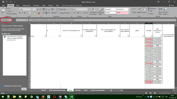Click the AutoSum sigma icon
The height and width of the screenshot is (99, 177).
pos(149,8)
